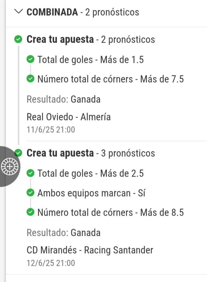Click Número total de córners - Más de 7.5
This screenshot has height=282, width=207.
tap(111, 79)
